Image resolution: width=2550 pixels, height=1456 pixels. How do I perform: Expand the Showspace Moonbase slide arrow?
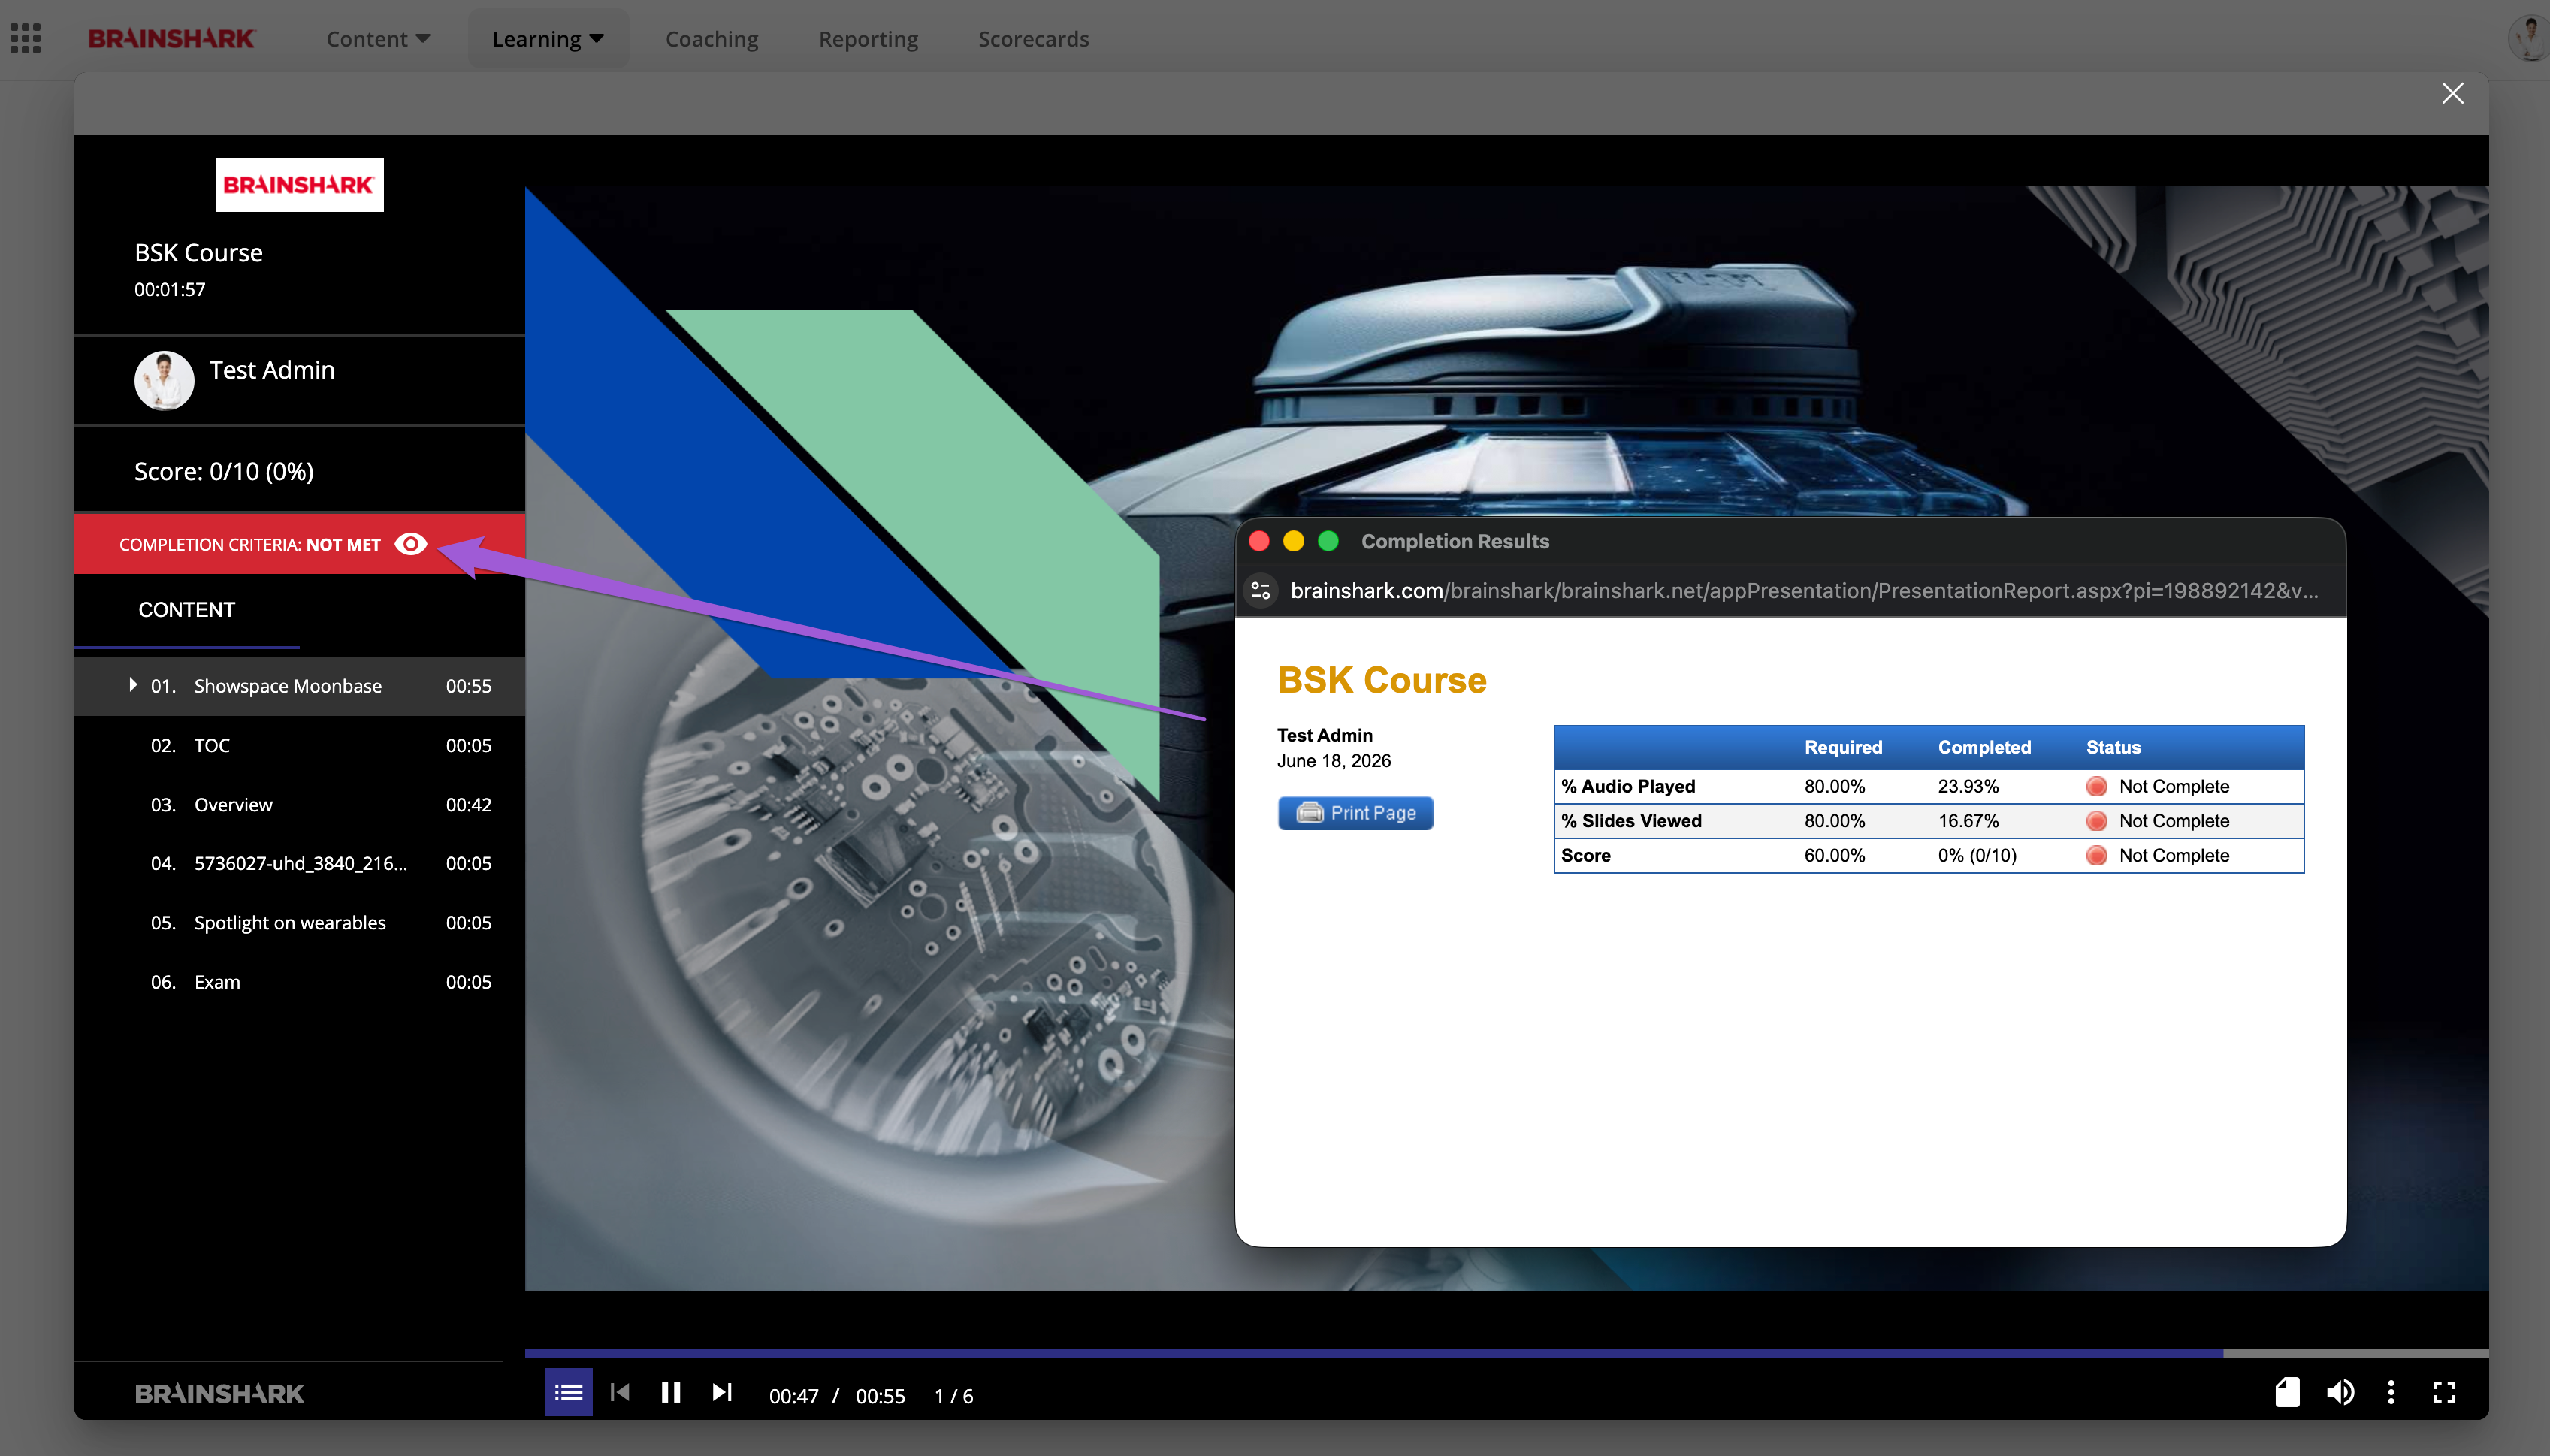(132, 685)
